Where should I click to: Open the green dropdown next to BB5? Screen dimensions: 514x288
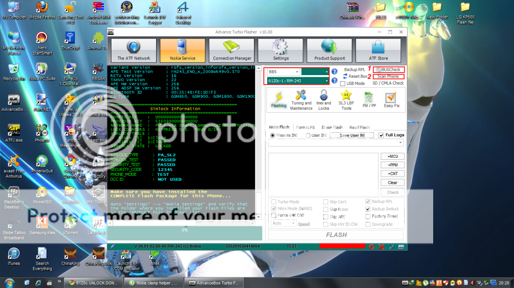pos(315,71)
